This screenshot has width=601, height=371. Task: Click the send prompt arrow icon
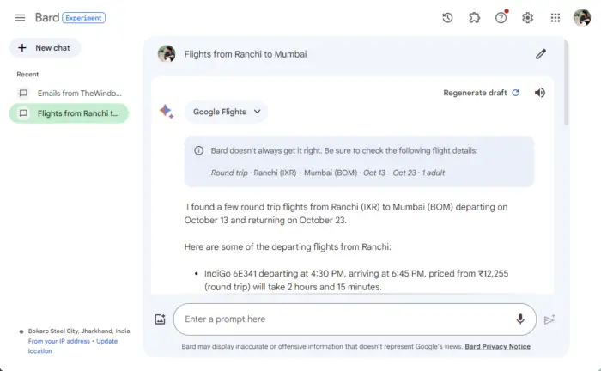pyautogui.click(x=549, y=319)
